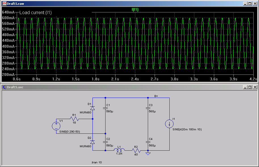Select the V1 voltage source symbol

click(x=56, y=126)
